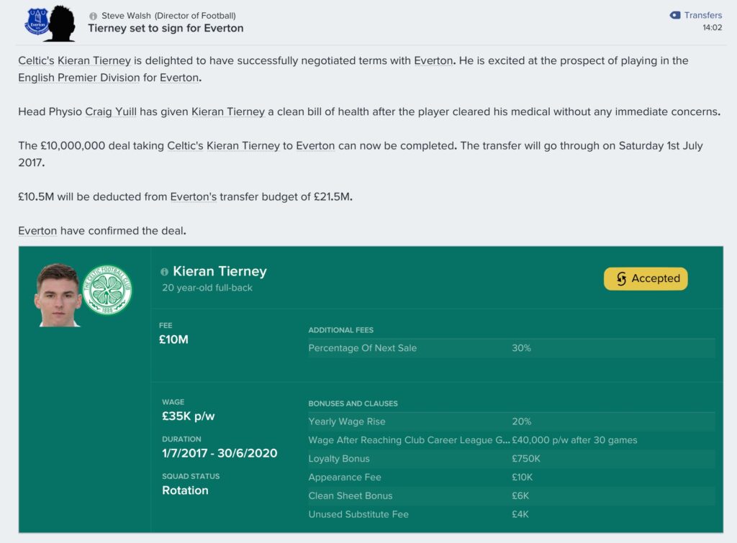Select the Yearly Wage Rise clause row
The image size is (737, 543).
pos(512,421)
